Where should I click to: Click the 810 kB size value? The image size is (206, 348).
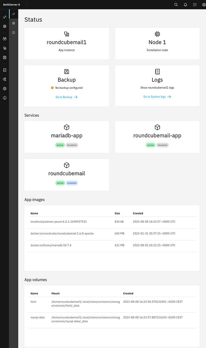(119, 222)
